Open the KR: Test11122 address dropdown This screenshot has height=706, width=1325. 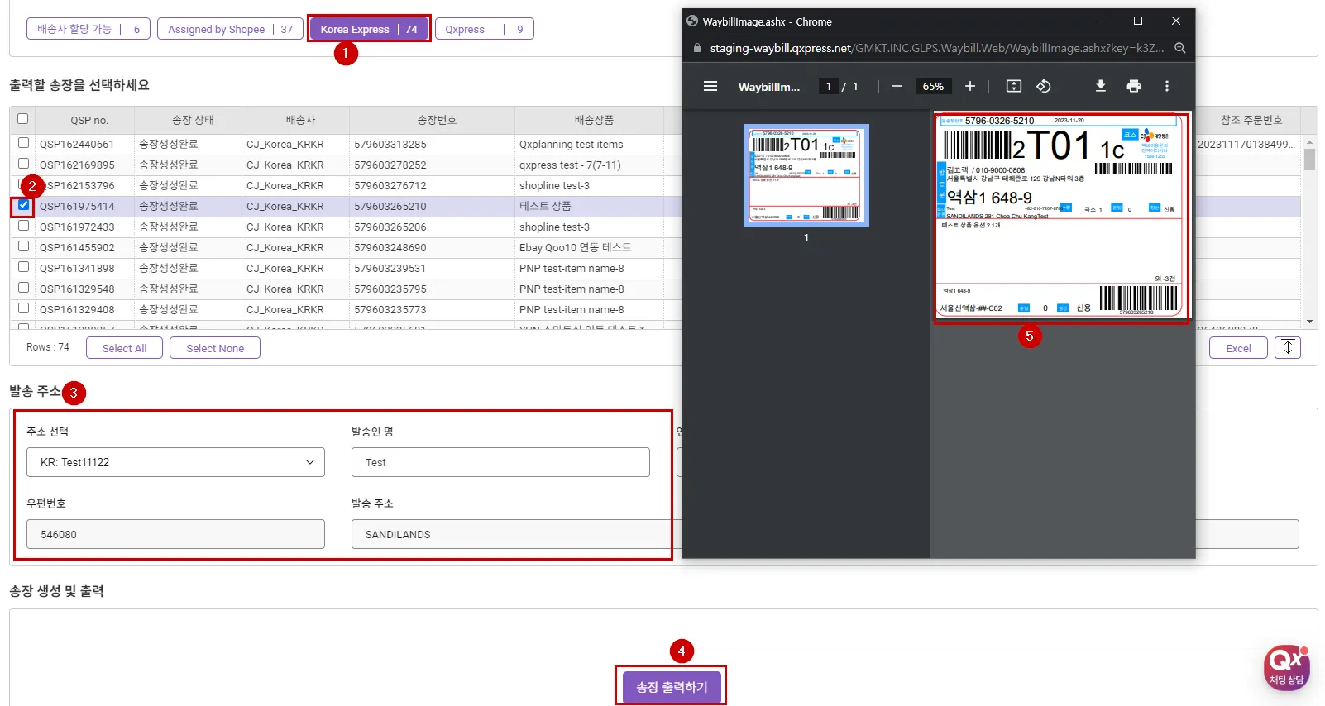(x=175, y=462)
